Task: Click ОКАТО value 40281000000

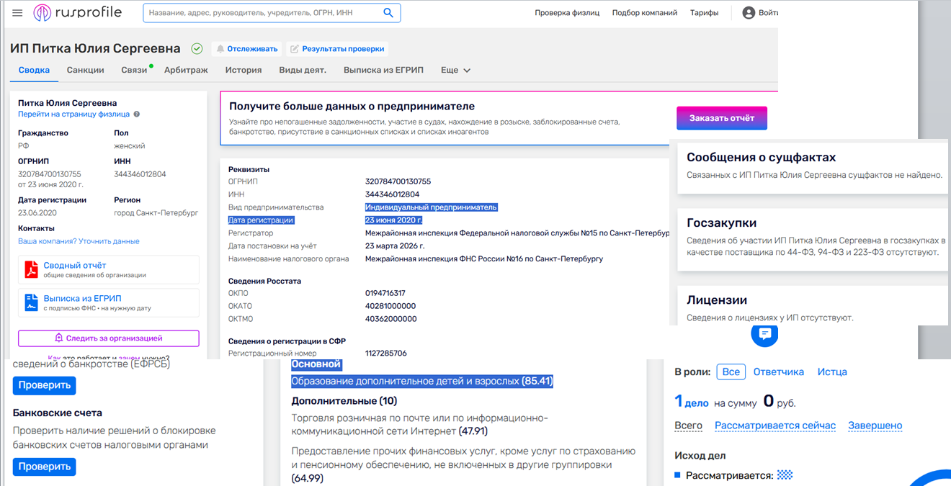Action: pyautogui.click(x=390, y=306)
